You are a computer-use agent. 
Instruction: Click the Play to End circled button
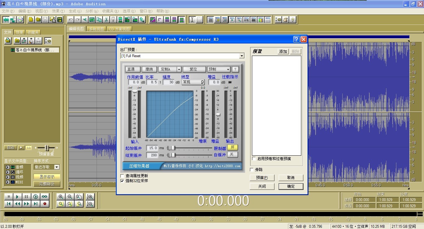(x=36, y=197)
